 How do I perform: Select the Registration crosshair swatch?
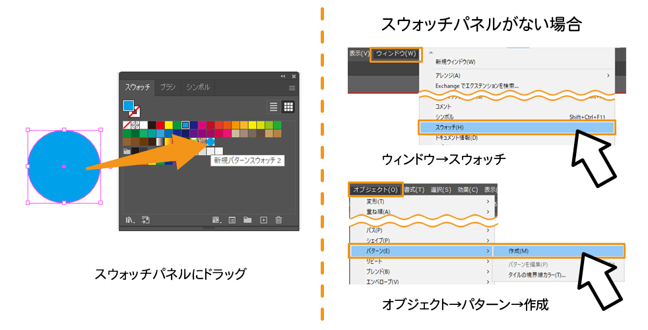click(135, 125)
